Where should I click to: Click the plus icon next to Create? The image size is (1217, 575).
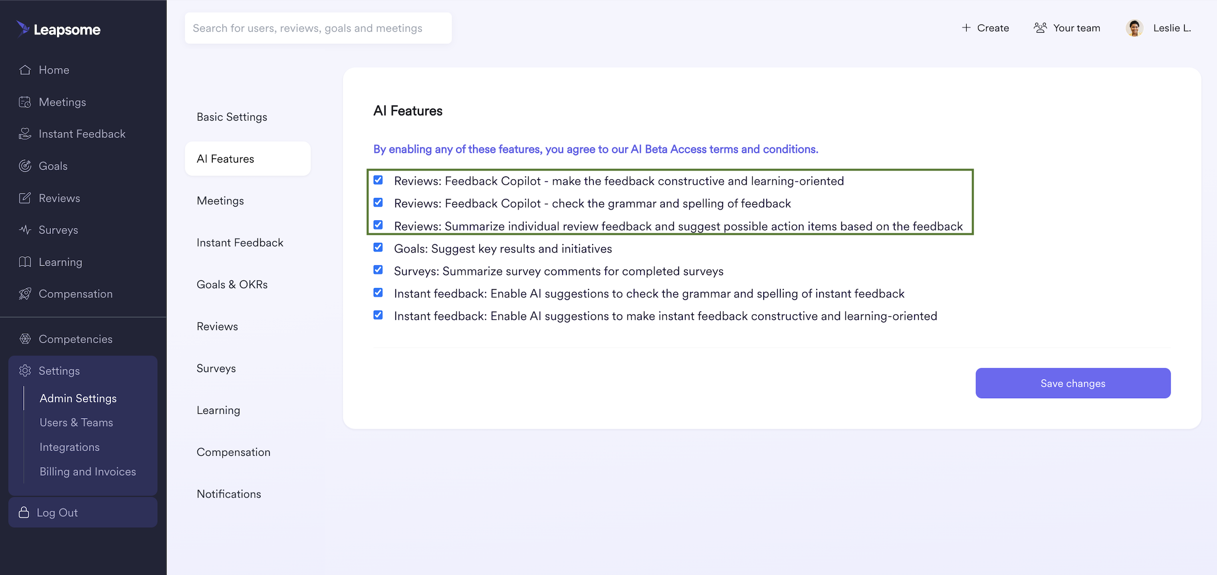pos(966,28)
